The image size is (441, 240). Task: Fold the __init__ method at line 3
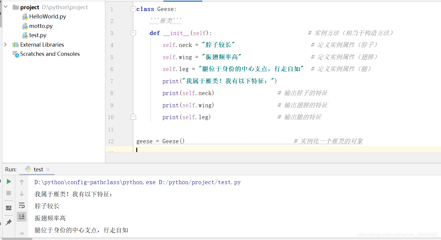pyautogui.click(x=133, y=33)
